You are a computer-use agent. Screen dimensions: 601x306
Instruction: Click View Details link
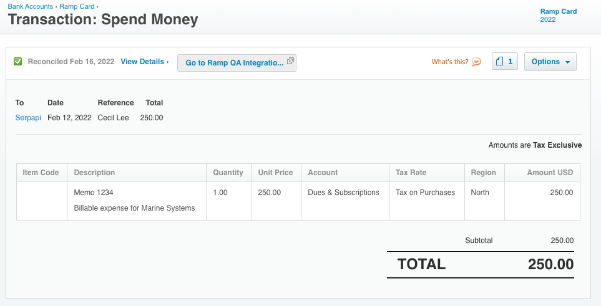(145, 62)
